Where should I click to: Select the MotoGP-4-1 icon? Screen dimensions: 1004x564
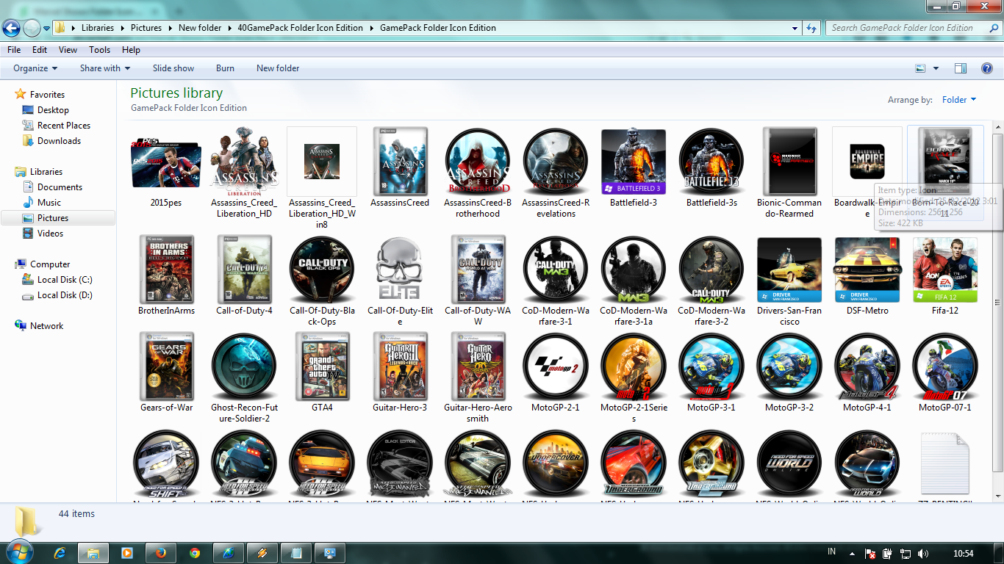pyautogui.click(x=867, y=366)
